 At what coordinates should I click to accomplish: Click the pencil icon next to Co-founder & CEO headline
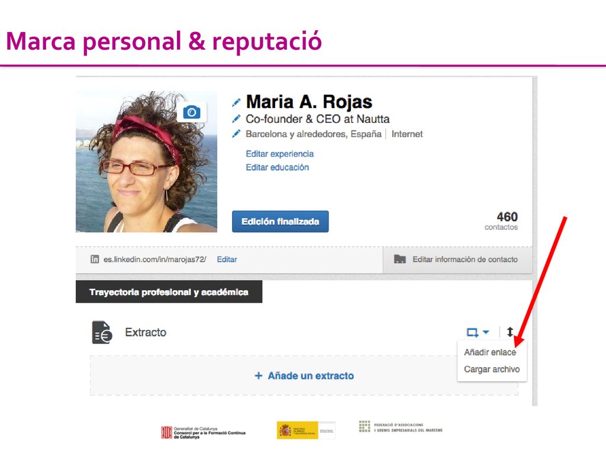pyautogui.click(x=236, y=119)
